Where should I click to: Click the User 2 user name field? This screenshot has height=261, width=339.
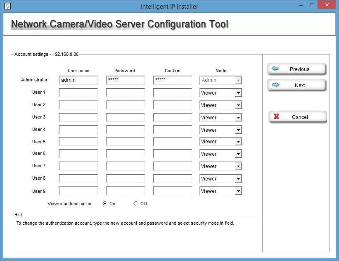pos(78,105)
